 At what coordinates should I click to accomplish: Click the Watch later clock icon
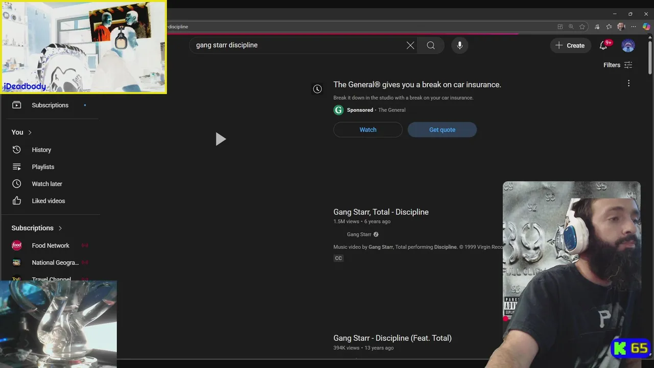(x=17, y=184)
